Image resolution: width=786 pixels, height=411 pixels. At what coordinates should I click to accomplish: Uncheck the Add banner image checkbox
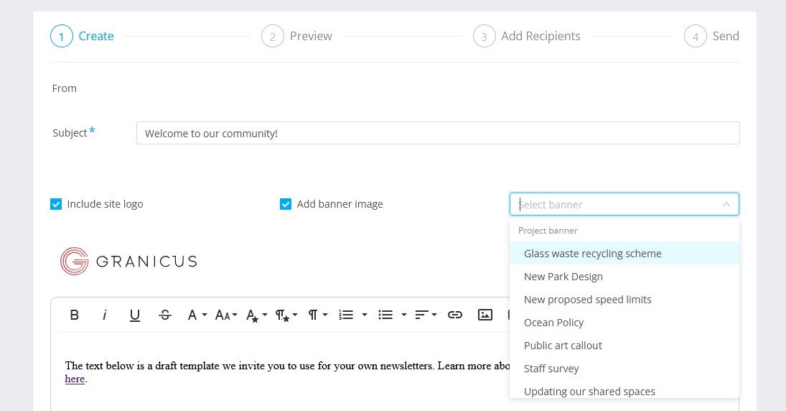pos(286,204)
